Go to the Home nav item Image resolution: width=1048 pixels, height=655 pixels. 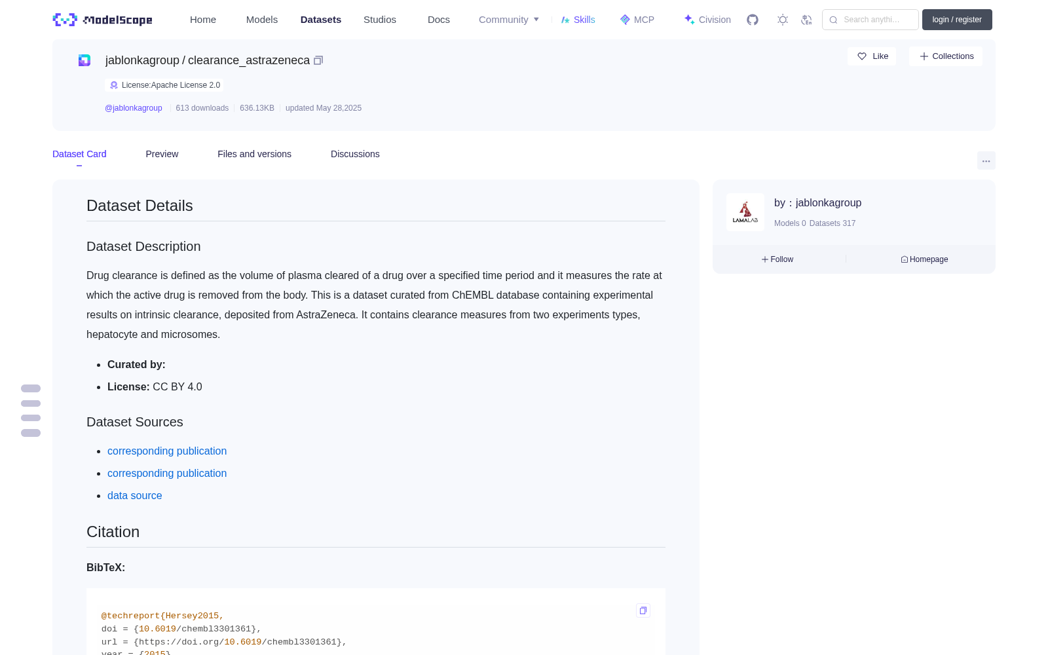(x=203, y=20)
